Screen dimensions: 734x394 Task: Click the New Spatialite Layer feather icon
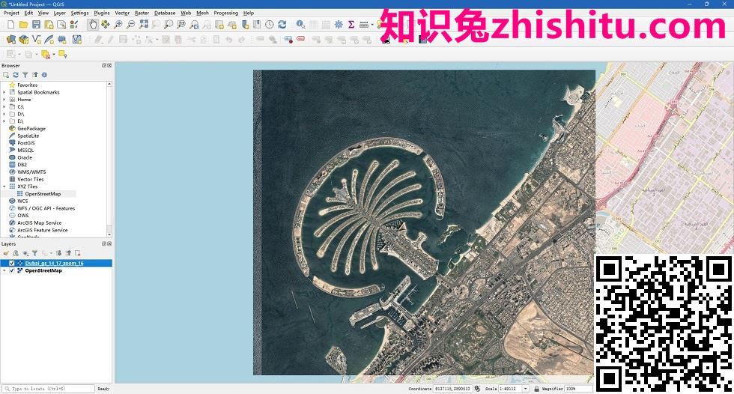[49, 40]
